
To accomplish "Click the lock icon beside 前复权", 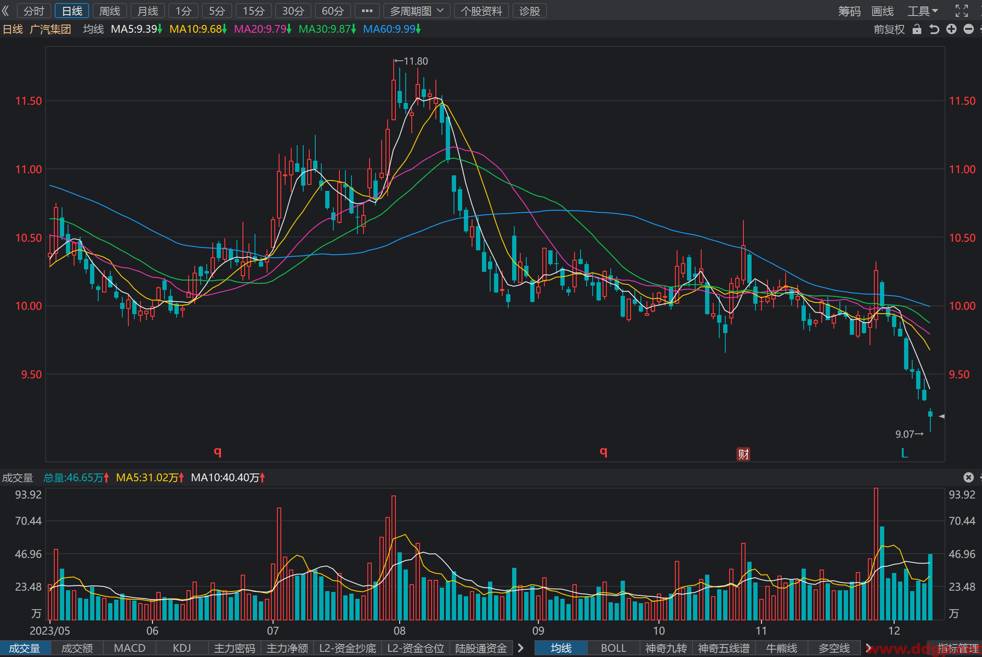I will point(917,29).
